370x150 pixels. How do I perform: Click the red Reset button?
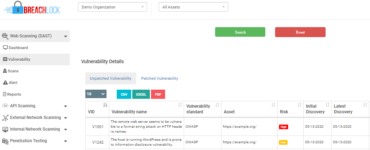(301, 32)
